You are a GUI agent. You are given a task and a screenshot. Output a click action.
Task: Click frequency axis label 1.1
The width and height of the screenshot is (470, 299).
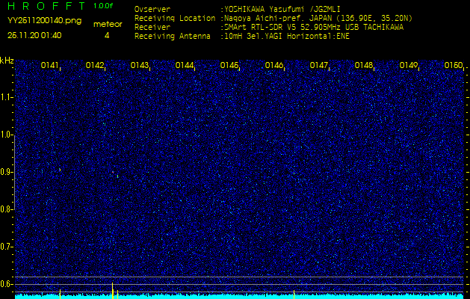pos(6,97)
